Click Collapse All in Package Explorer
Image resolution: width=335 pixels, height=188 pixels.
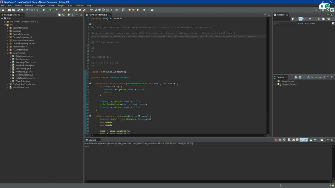pos(59,15)
